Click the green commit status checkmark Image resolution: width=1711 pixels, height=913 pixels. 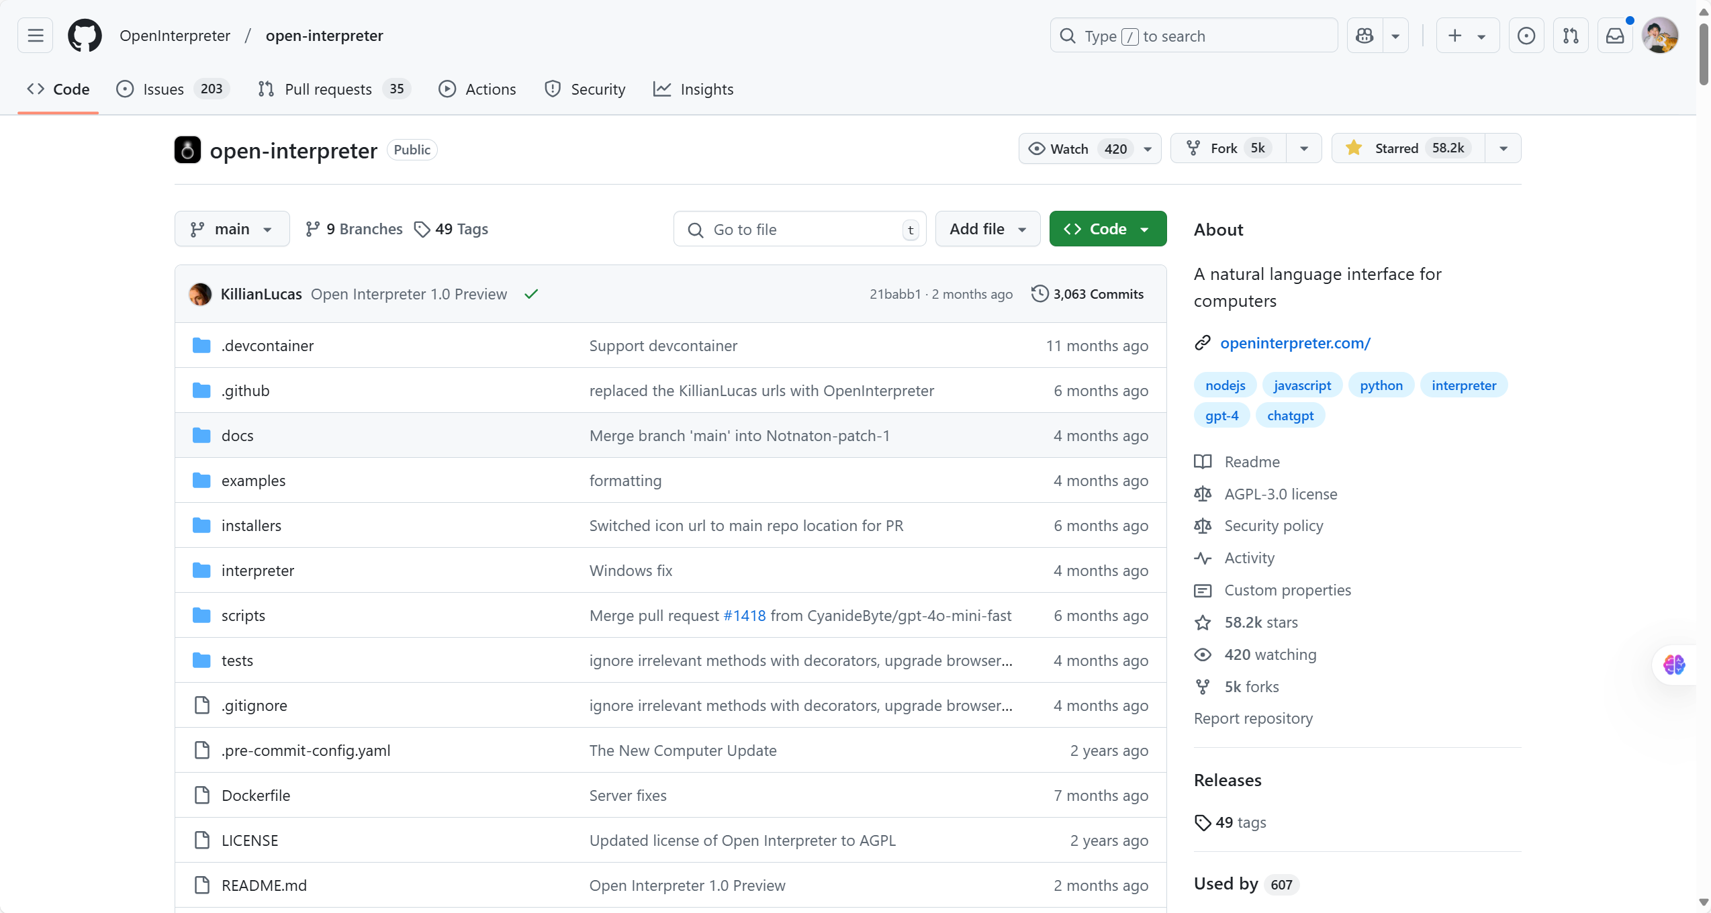click(x=531, y=294)
